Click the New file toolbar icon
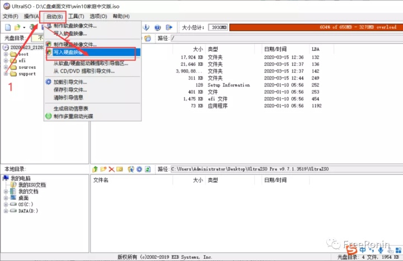 pos(8,27)
